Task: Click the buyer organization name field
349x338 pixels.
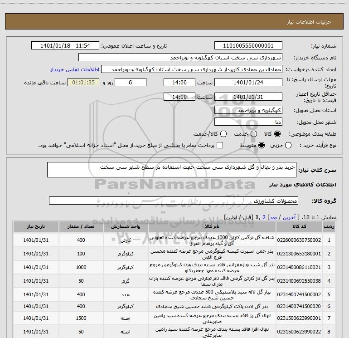Action: tap(180, 57)
